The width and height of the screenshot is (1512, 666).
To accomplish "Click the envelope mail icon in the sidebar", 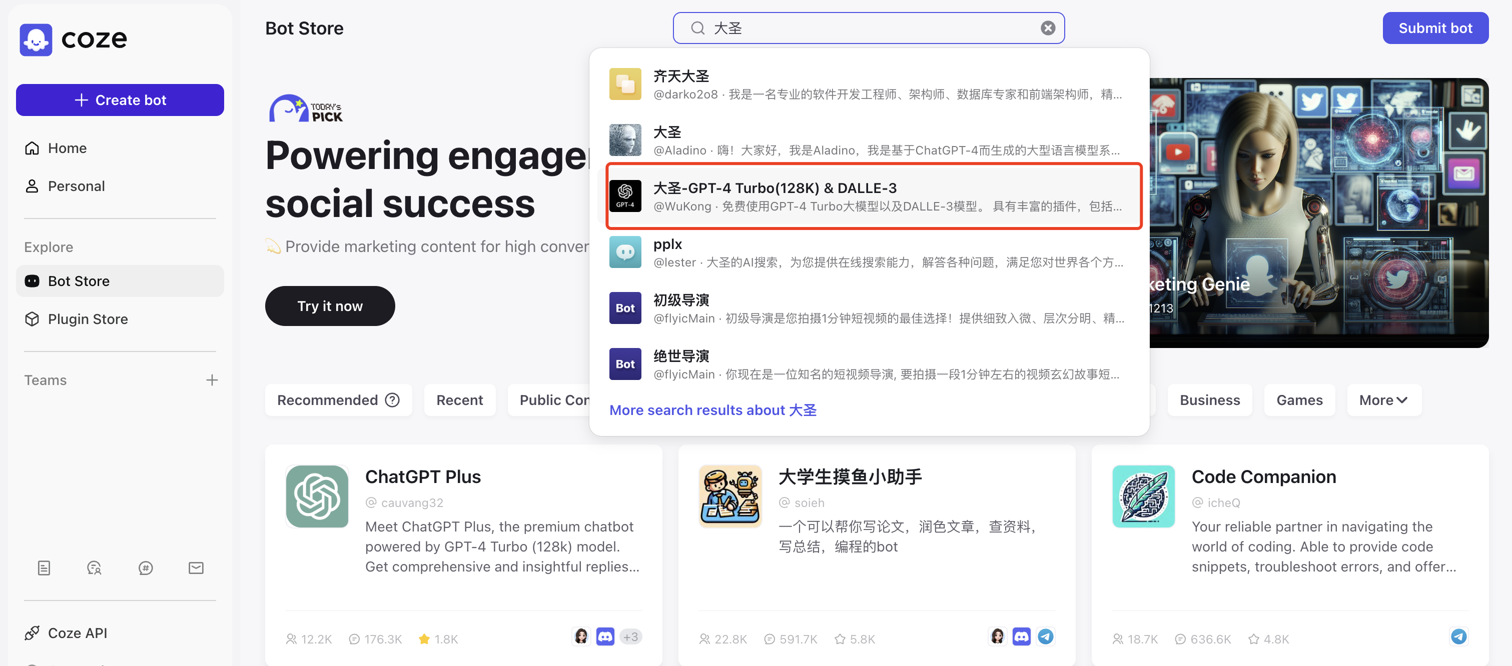I will coord(196,567).
